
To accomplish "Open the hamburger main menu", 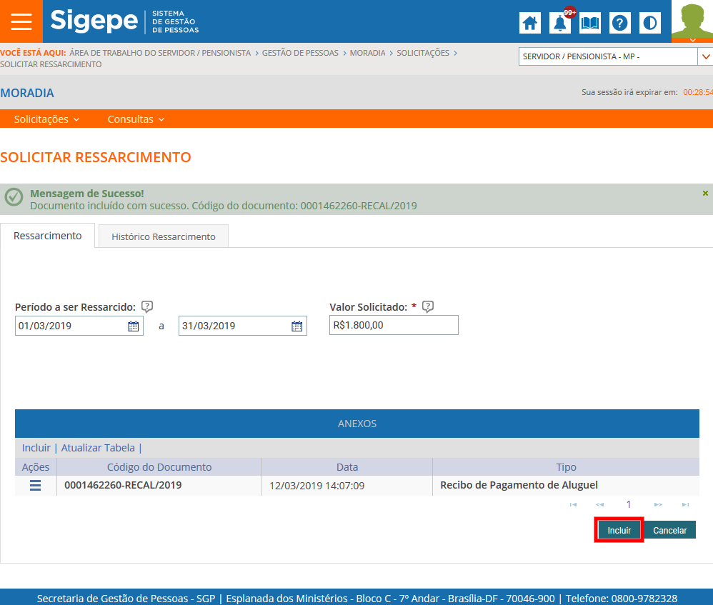I will [21, 21].
